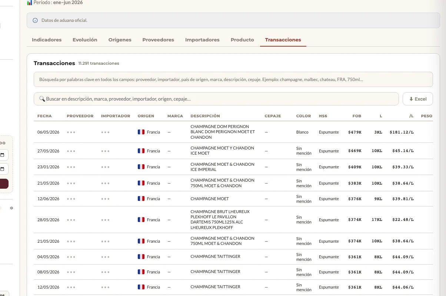Viewport: 446px width, 296px height.
Task: Switch to the Producto tab
Action: [x=242, y=40]
